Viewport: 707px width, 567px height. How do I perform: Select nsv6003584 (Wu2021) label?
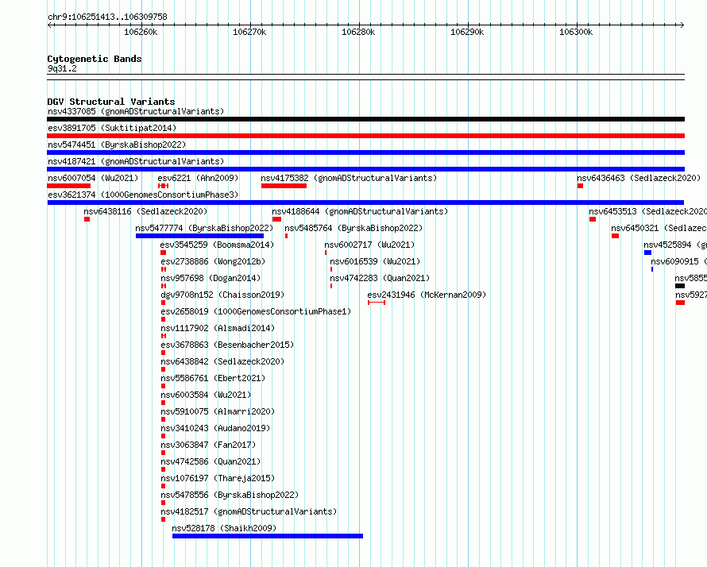pyautogui.click(x=206, y=395)
